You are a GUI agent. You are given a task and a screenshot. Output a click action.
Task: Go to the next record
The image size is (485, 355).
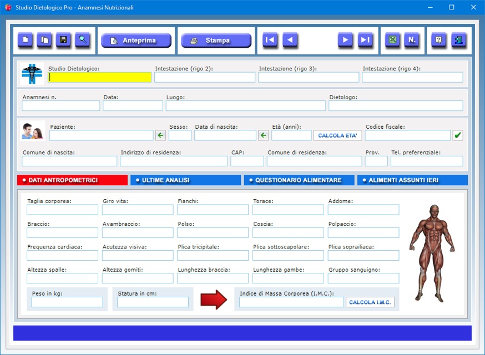pos(346,40)
